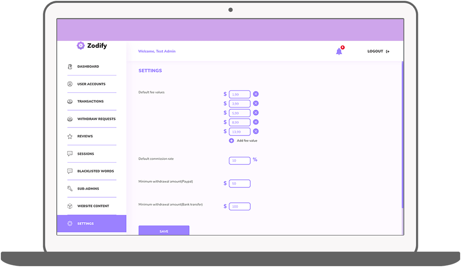Remove the 1,99 fee value
The height and width of the screenshot is (267, 461).
[256, 94]
